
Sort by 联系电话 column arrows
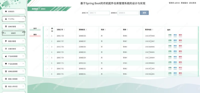pos(152,30)
